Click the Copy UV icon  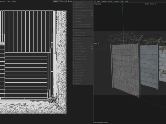[74, 62]
